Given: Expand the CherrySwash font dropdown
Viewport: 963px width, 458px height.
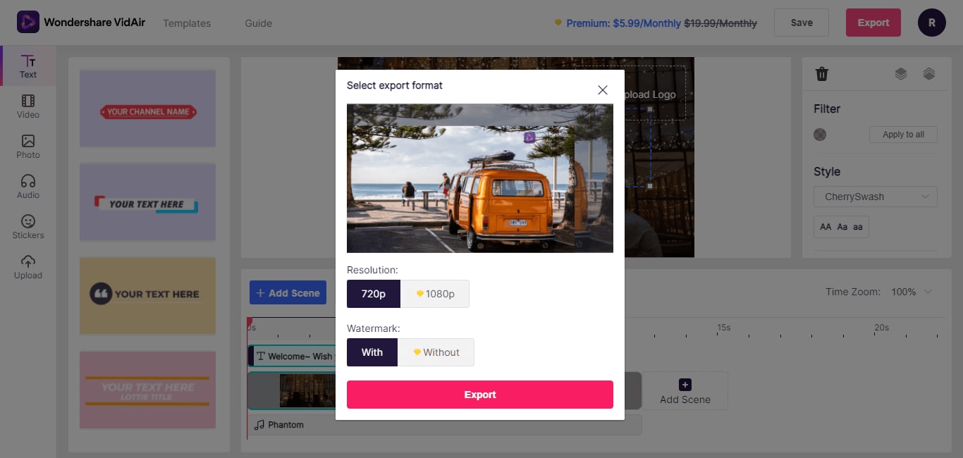Looking at the screenshot, I should [x=876, y=197].
